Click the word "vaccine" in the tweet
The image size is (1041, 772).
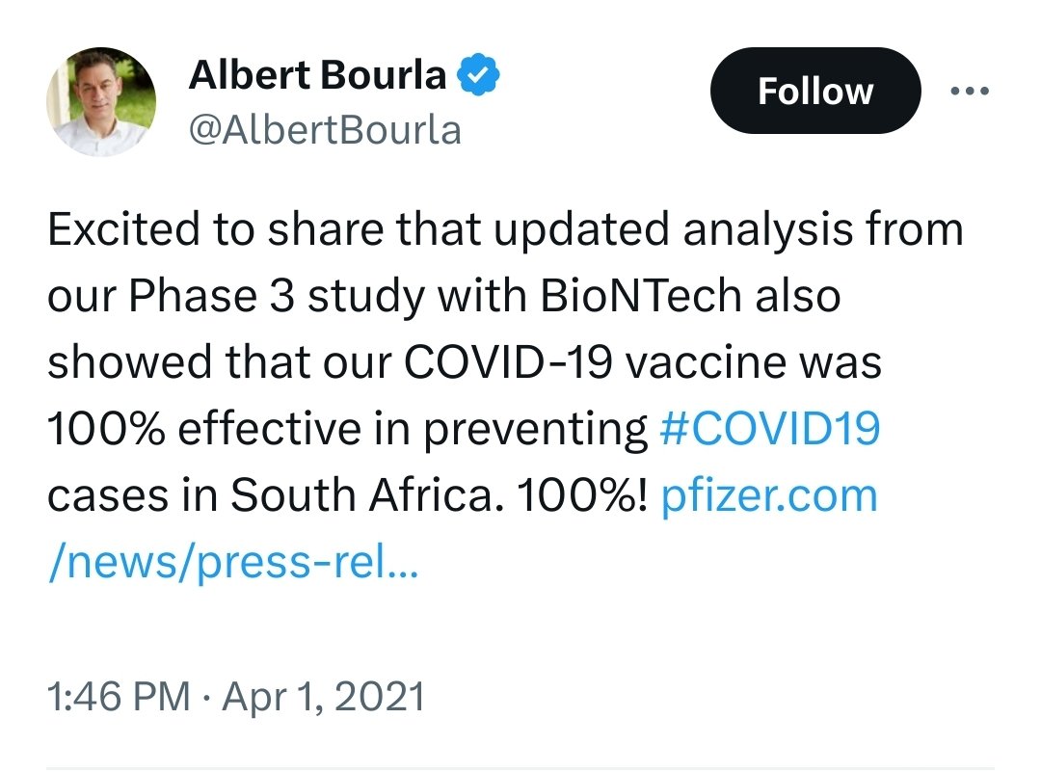point(706,363)
